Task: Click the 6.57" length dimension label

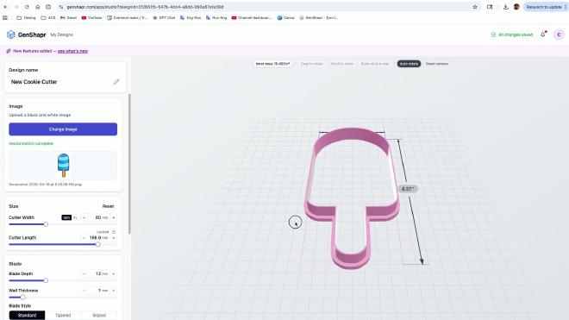Action: pyautogui.click(x=408, y=189)
